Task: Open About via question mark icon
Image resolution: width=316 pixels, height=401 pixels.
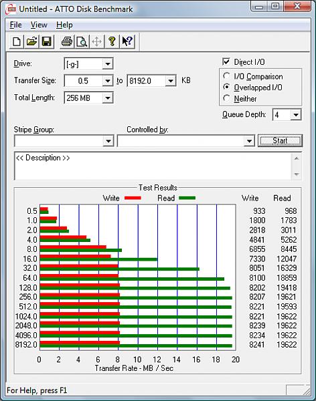Action: 112,41
